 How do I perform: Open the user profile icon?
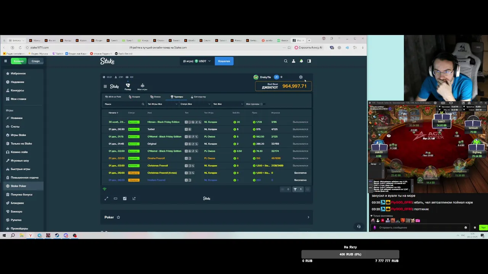click(x=293, y=61)
